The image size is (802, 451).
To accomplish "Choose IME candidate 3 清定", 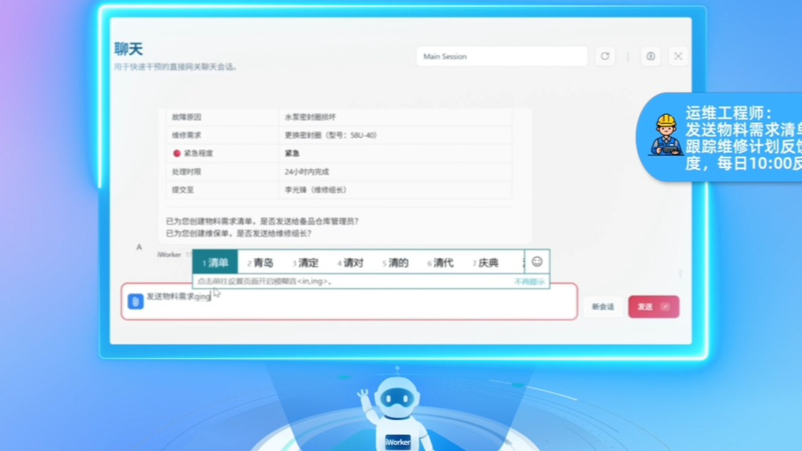I will point(305,263).
